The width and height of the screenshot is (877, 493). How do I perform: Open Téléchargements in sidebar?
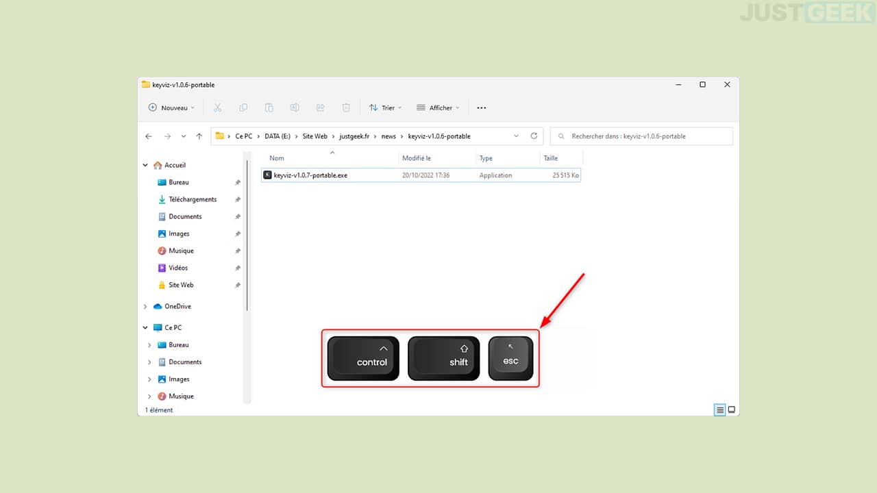point(193,199)
